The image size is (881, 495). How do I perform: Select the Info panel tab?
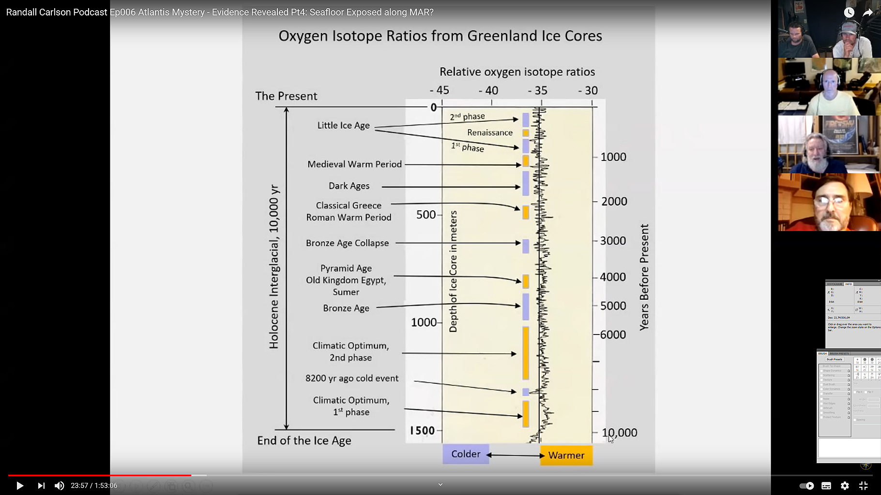(x=849, y=284)
